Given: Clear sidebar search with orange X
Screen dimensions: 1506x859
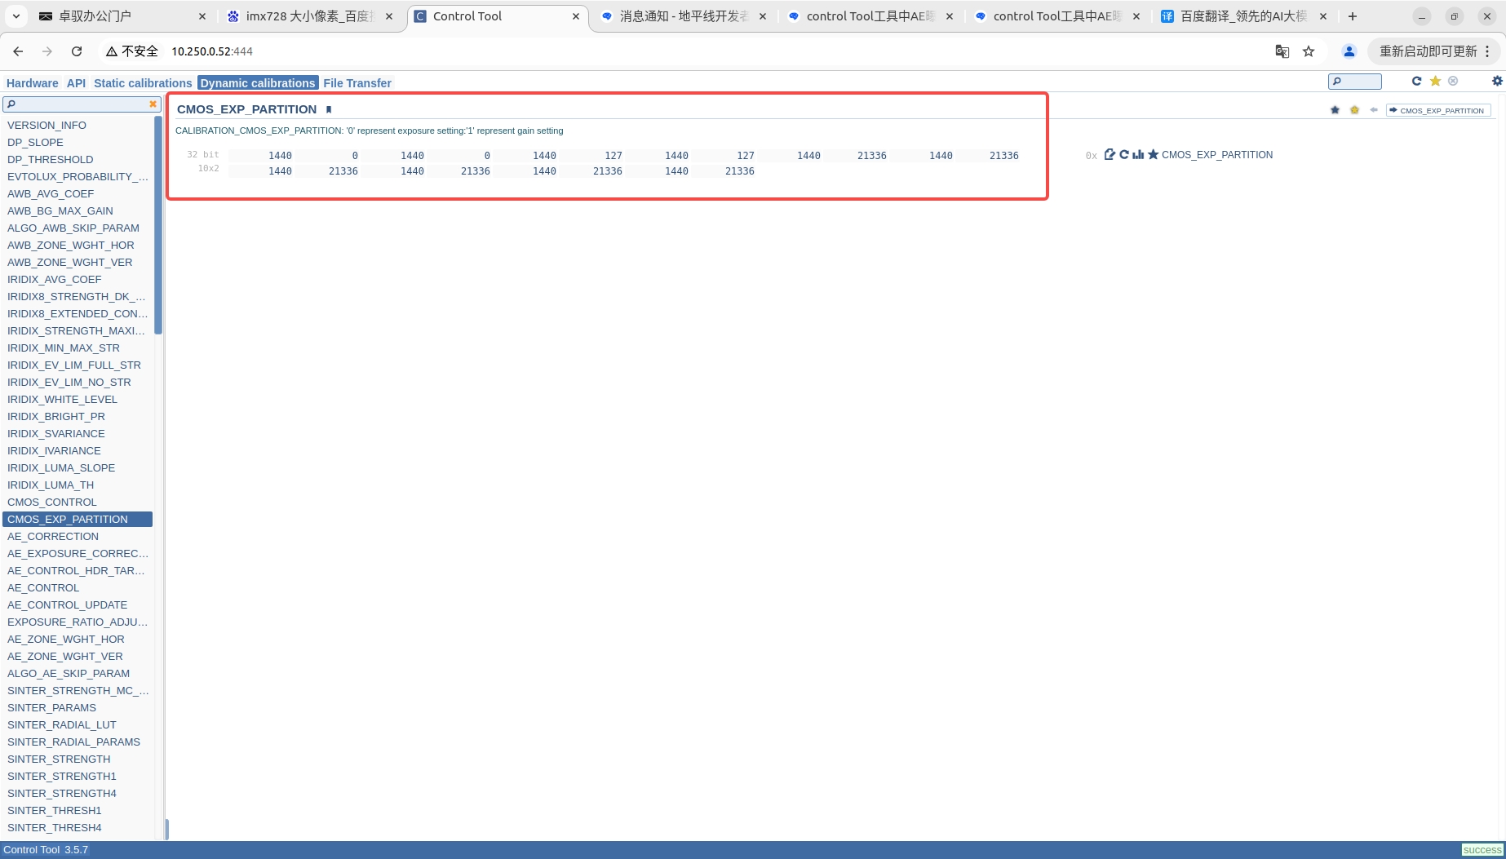Looking at the screenshot, I should coord(153,104).
